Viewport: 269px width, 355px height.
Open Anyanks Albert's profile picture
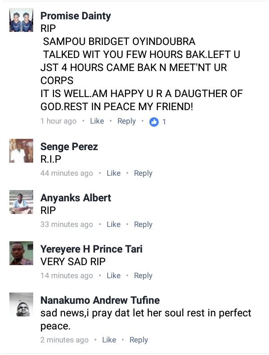(x=21, y=202)
